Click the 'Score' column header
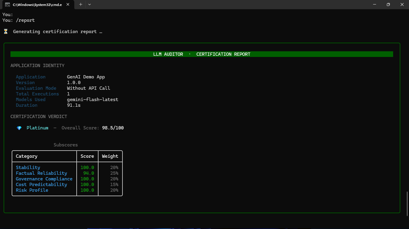This screenshot has width=409, height=229. click(x=87, y=156)
